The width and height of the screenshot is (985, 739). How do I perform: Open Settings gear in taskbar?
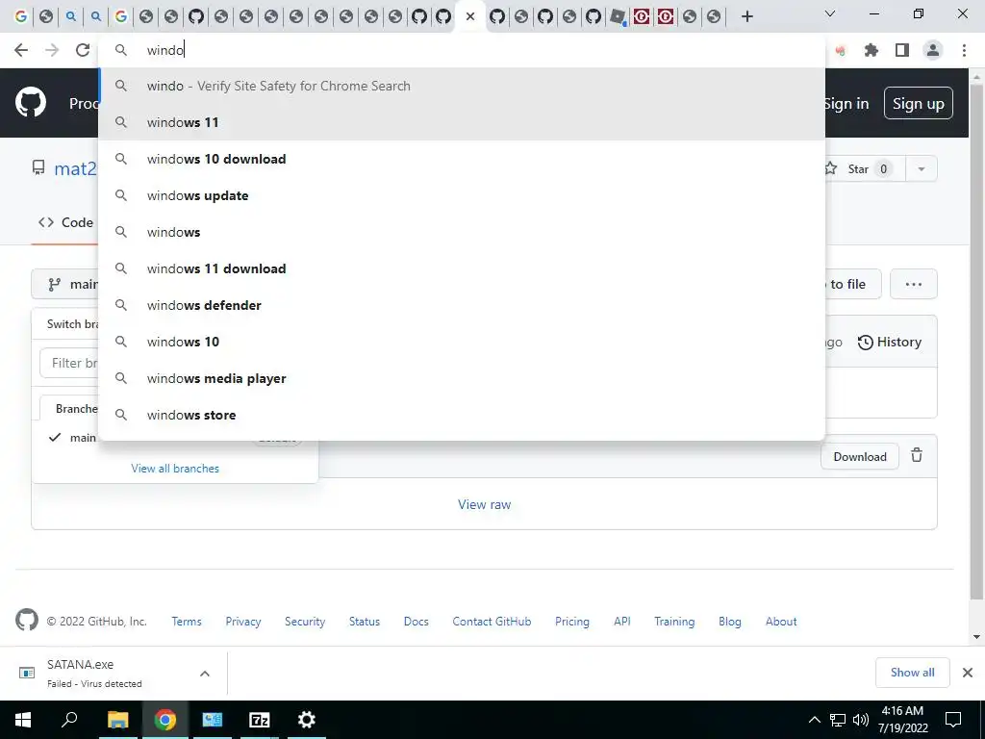click(307, 720)
